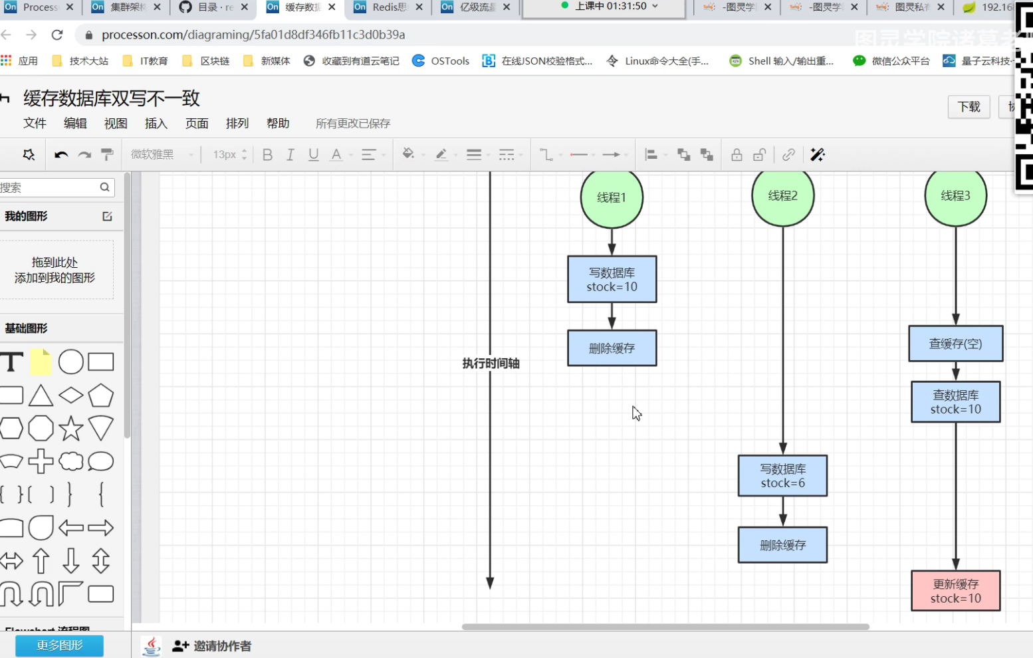The image size is (1033, 658).
Task: Open the font color picker
Action: 337,155
